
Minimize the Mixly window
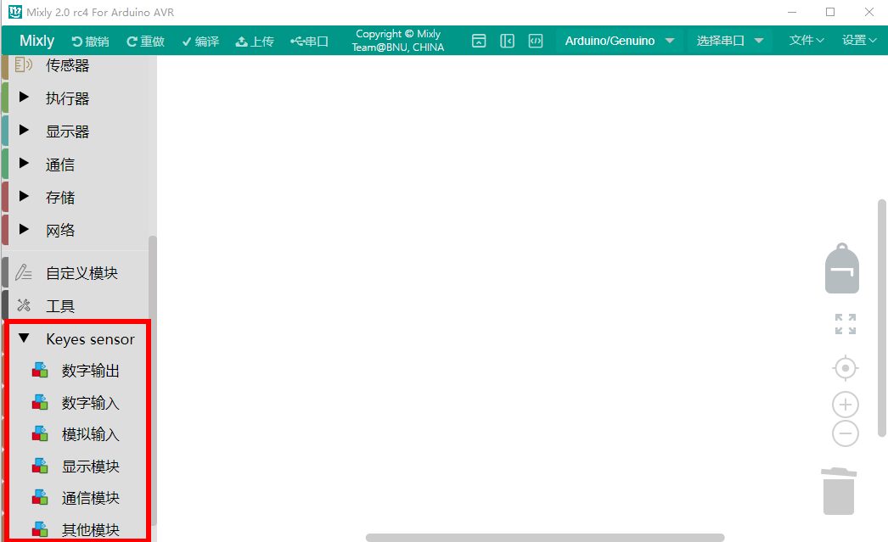[x=792, y=12]
